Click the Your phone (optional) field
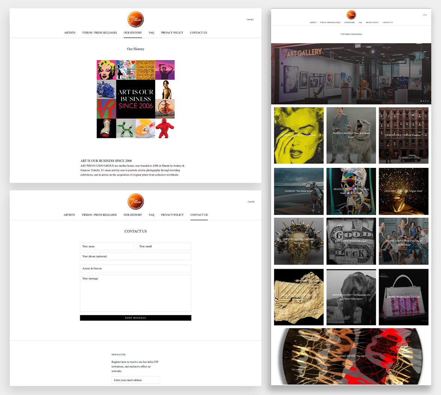Viewport: 441px width, 395px height. pos(135,256)
